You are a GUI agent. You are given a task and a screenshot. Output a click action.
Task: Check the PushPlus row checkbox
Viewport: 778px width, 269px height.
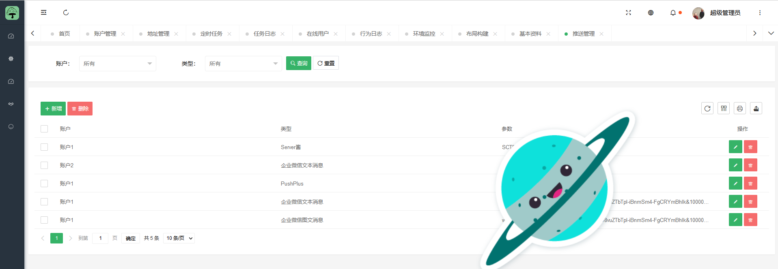coord(44,184)
